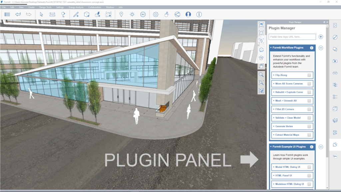The height and width of the screenshot is (192, 341).
Task: Open Advanced Modeling lightning cube tool
Action: (98, 14)
